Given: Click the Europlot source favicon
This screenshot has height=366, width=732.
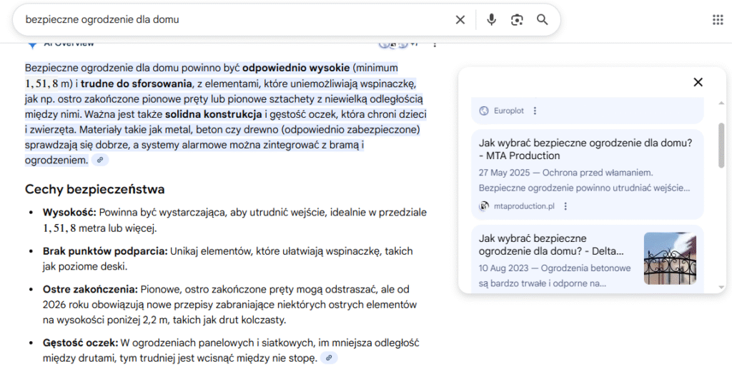Looking at the screenshot, I should [484, 111].
